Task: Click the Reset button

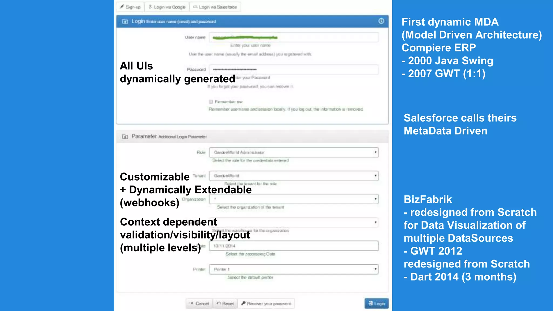Action: click(225, 303)
